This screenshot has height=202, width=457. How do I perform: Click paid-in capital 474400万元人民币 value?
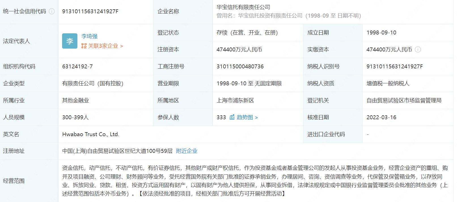pyautogui.click(x=389, y=49)
